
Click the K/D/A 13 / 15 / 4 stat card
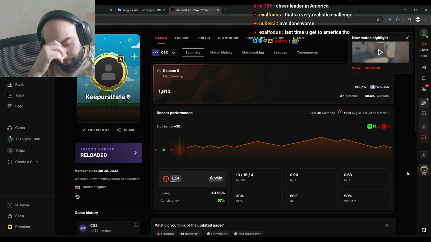257,177
